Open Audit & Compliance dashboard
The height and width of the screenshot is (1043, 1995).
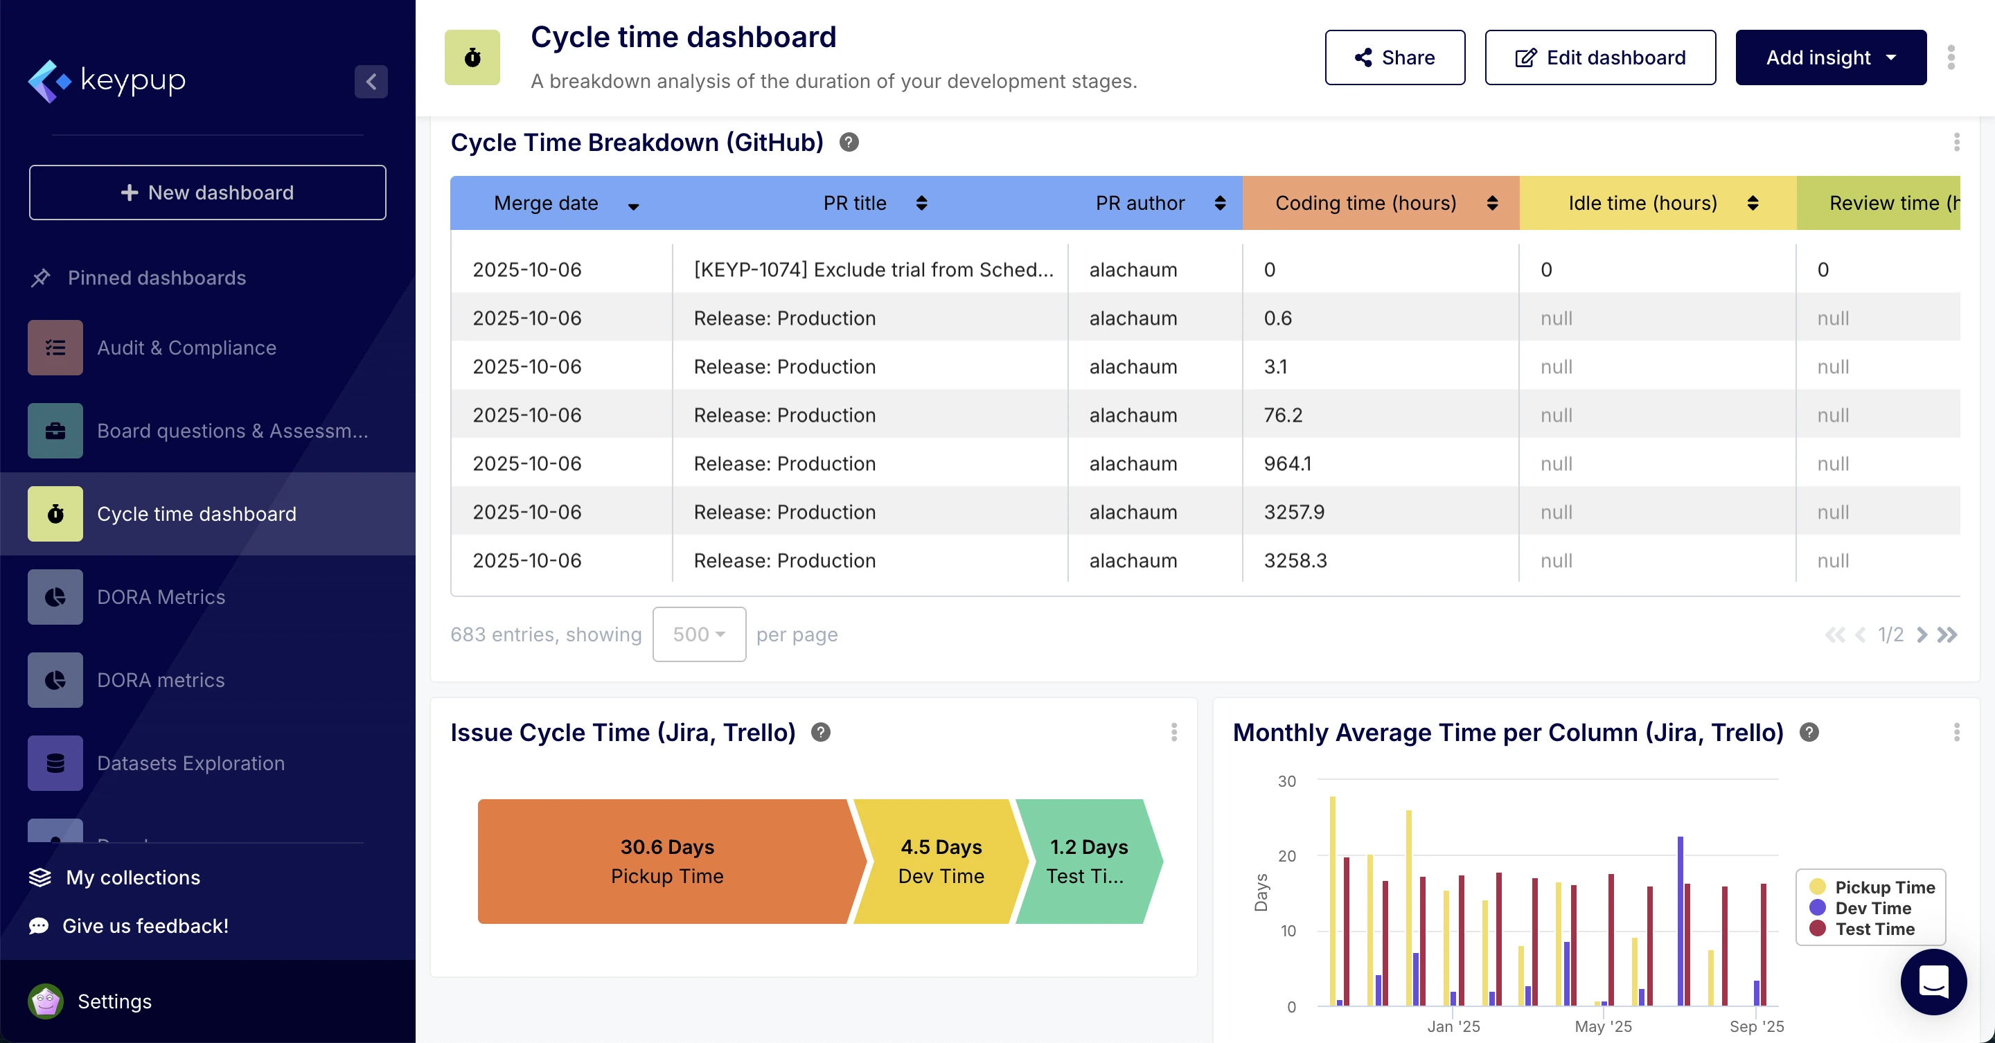point(186,348)
